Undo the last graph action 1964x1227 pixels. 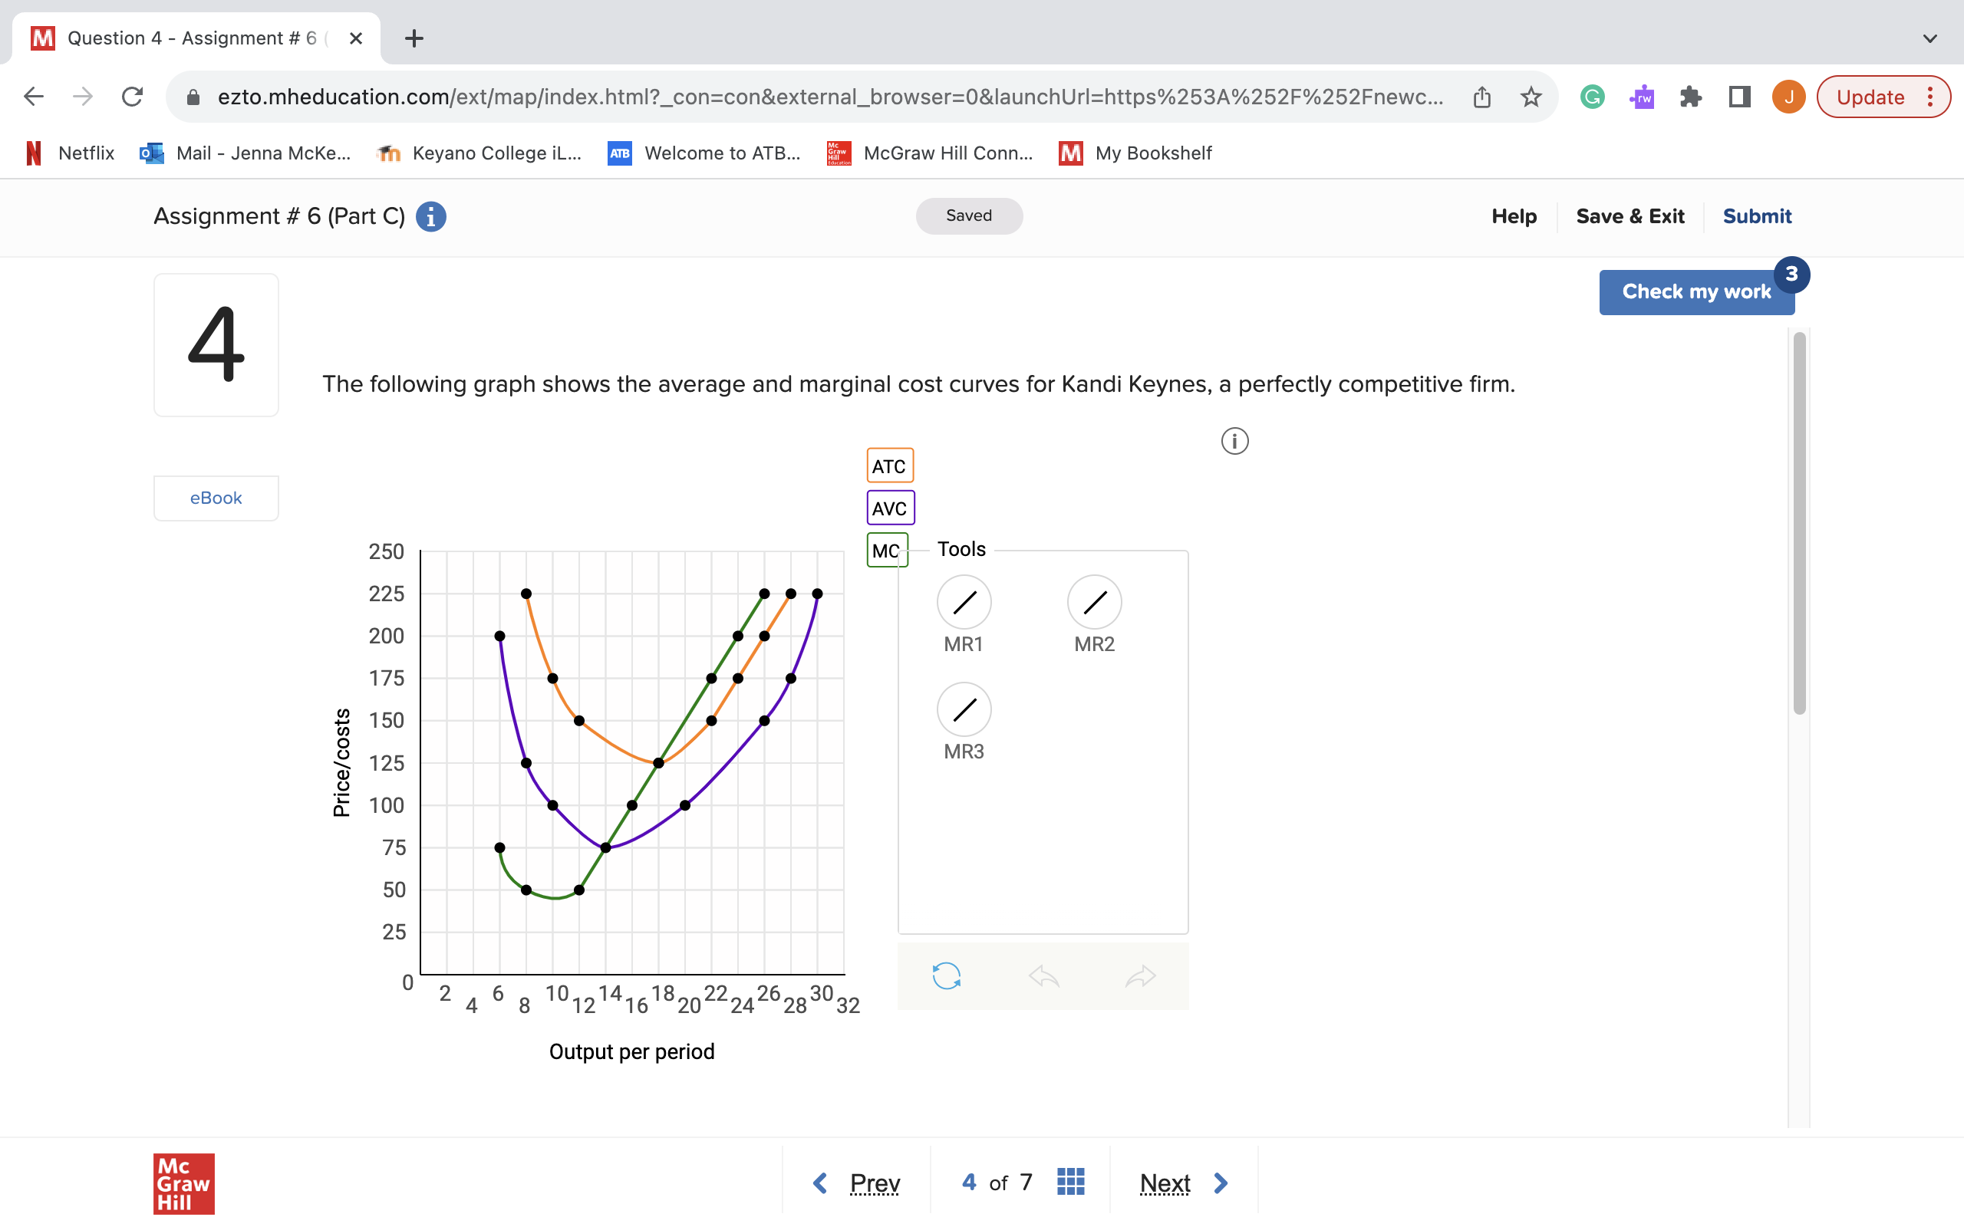(1046, 976)
